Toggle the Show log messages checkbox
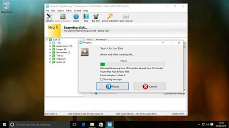Screen dimensions: 229x128 point(102,79)
